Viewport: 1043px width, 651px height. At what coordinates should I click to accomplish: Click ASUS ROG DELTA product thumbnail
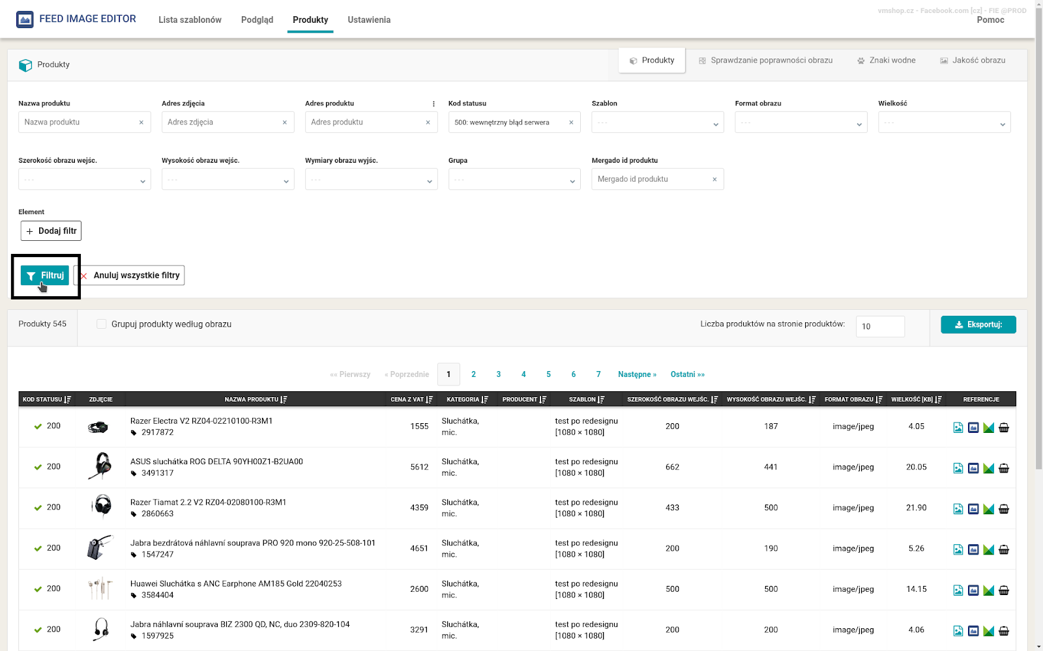tap(100, 466)
